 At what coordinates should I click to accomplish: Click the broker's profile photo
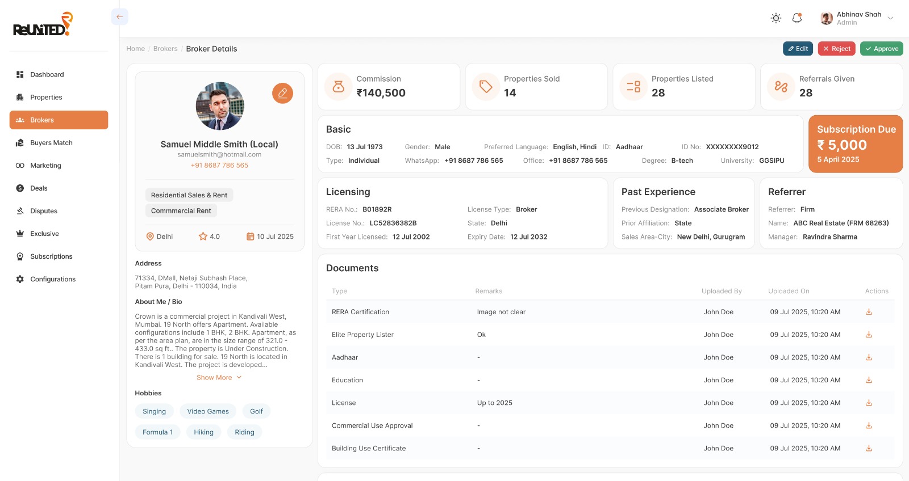[220, 106]
